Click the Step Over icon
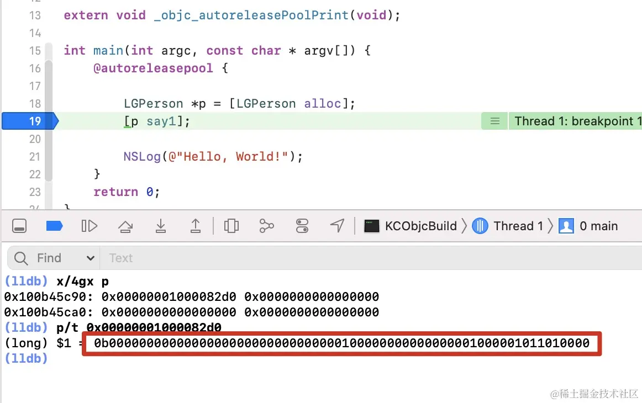 pos(125,226)
